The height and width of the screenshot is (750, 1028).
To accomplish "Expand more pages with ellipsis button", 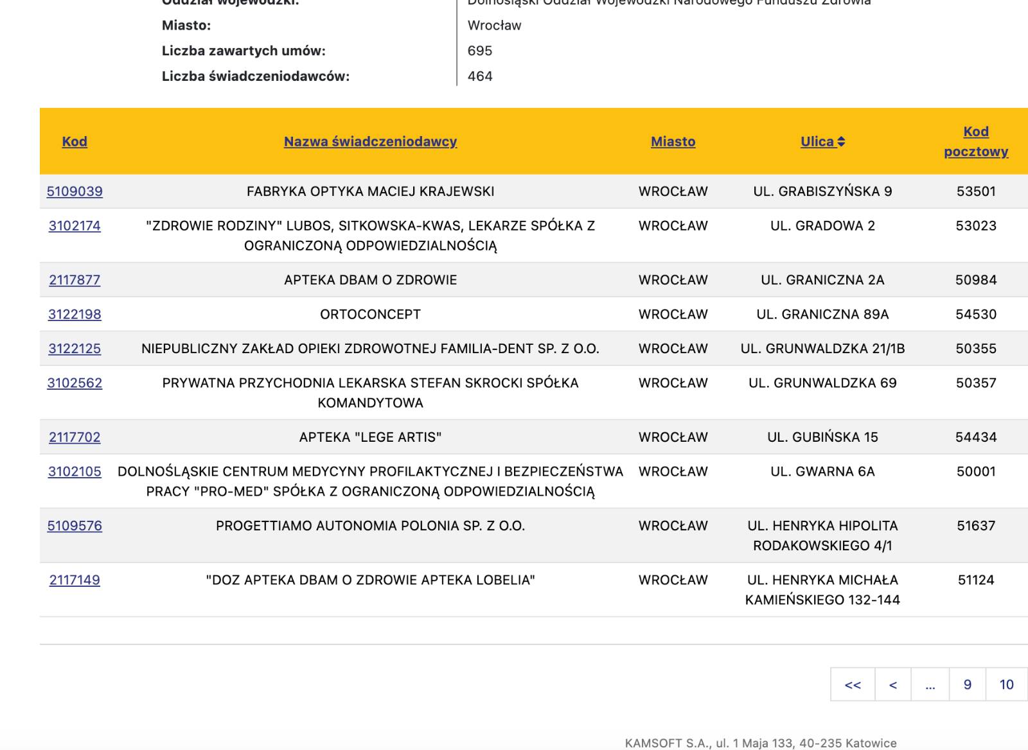I will tap(930, 685).
